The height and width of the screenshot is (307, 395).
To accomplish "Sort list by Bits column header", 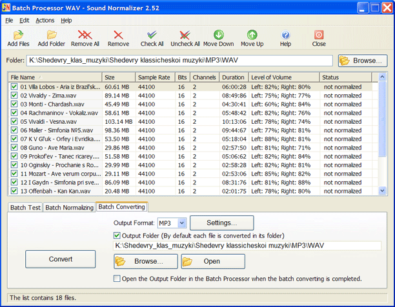I will [183, 77].
